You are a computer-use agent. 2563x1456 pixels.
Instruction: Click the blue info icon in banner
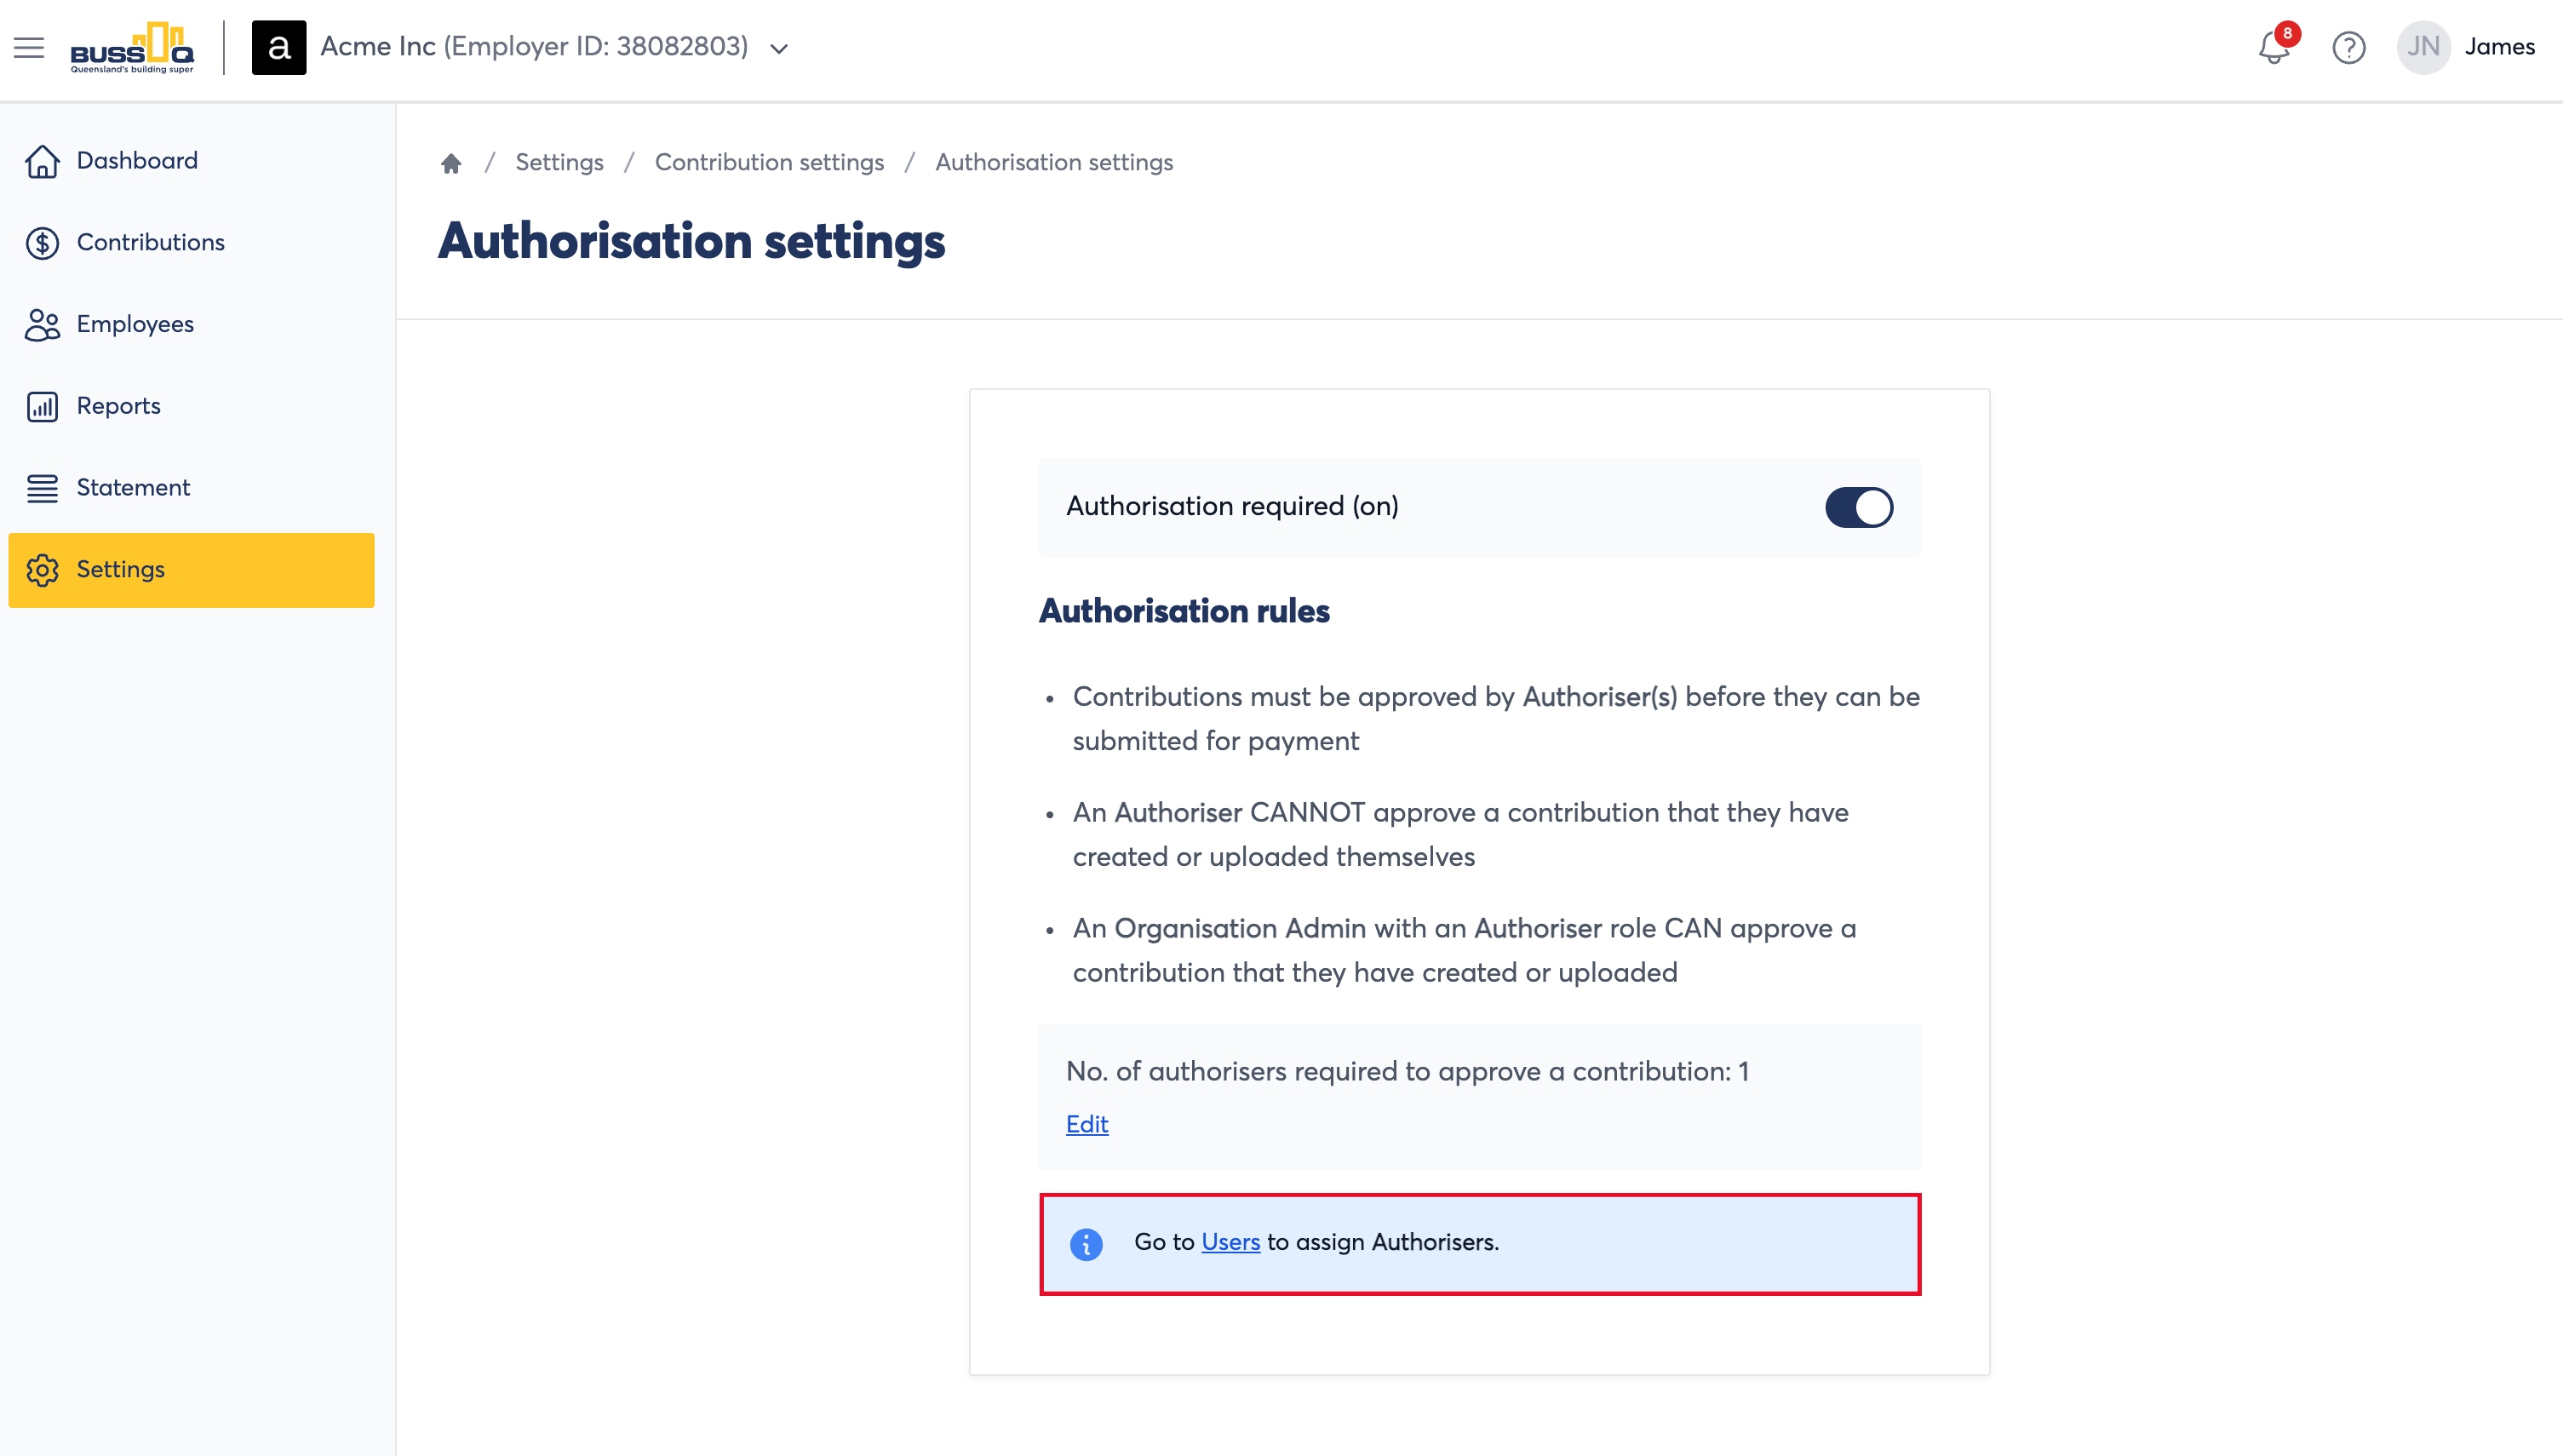pos(1086,1243)
